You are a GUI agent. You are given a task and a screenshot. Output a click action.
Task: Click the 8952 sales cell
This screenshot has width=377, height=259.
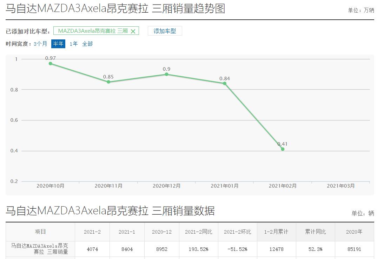pyautogui.click(x=162, y=249)
